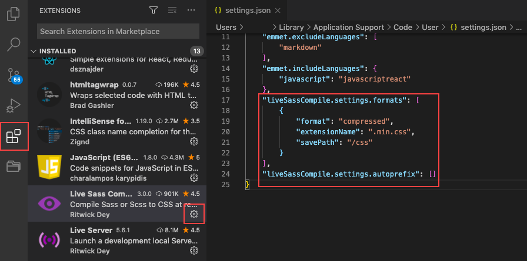527x261 pixels.
Task: Open the Run and Debug view
Action: (x=14, y=106)
